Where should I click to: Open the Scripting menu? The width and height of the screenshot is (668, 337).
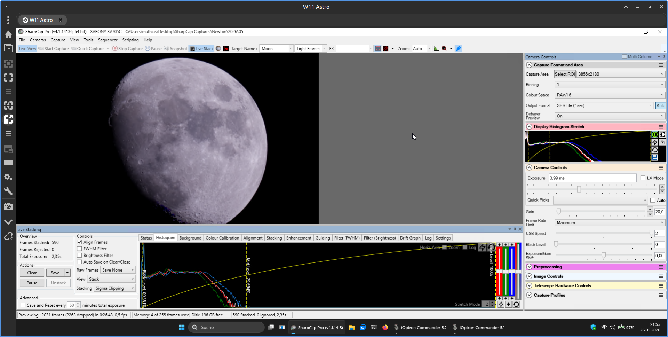pyautogui.click(x=130, y=40)
